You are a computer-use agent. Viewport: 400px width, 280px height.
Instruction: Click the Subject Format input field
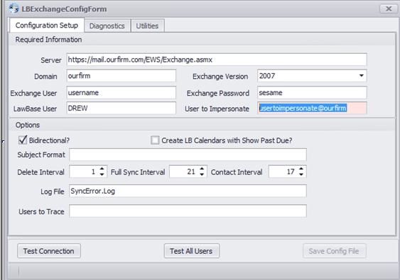(x=188, y=155)
